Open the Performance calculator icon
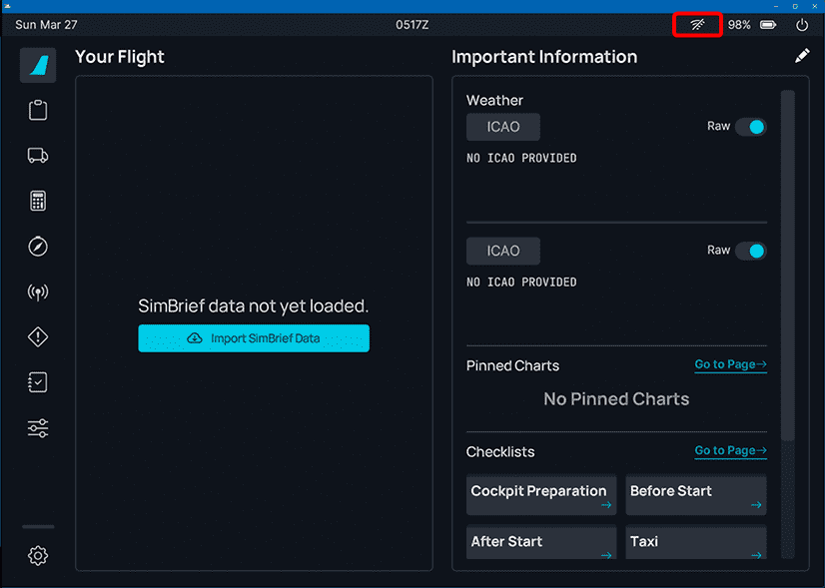 pos(38,201)
